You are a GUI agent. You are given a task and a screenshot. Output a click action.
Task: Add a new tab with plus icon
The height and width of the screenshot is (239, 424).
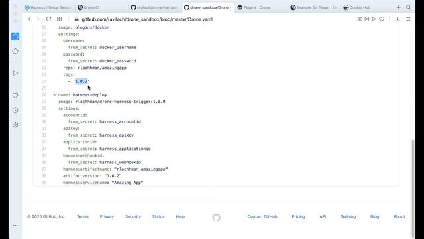[399, 7]
